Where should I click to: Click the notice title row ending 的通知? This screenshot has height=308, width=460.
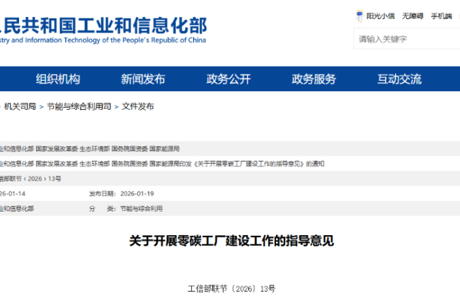[230, 164]
